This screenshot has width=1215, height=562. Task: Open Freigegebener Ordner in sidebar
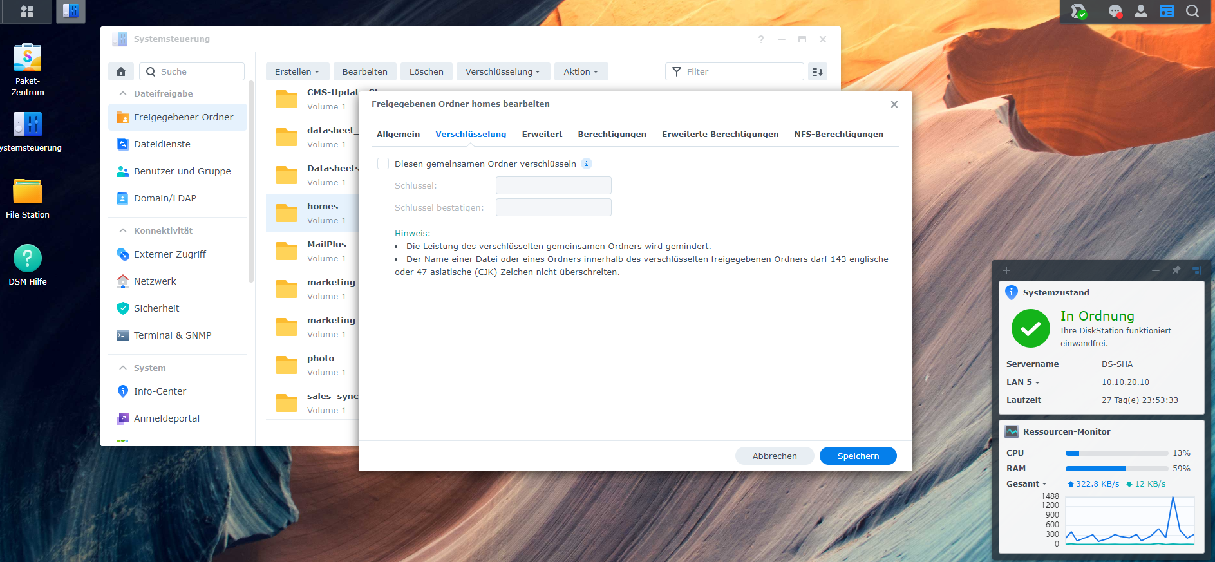[x=178, y=117]
